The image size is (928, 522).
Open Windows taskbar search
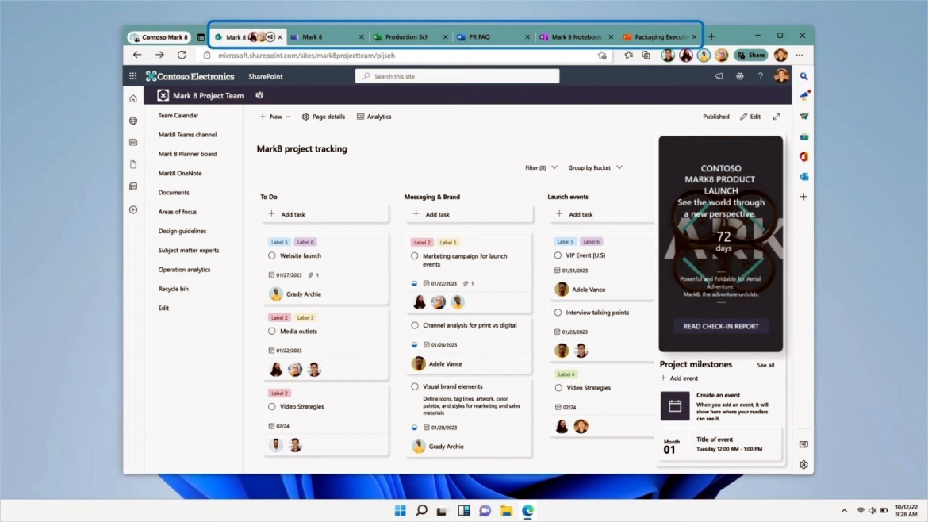[x=421, y=511]
